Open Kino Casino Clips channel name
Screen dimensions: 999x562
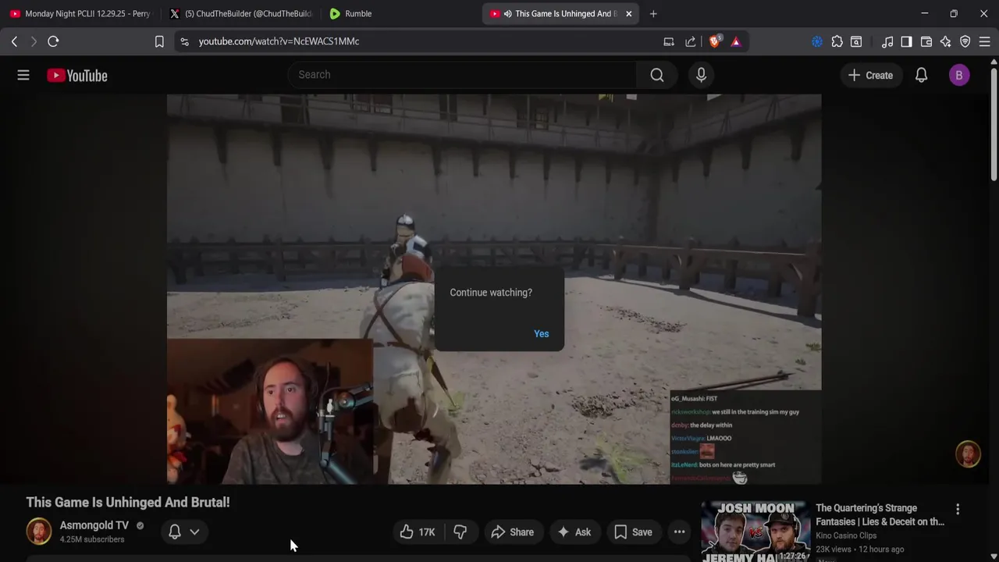click(846, 535)
